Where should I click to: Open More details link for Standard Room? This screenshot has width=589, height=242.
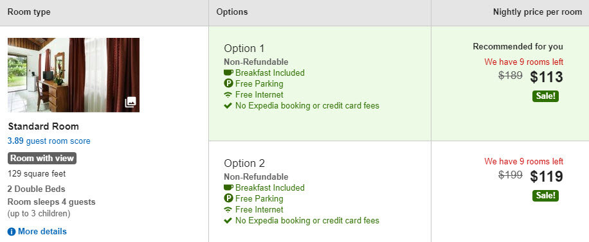(42, 232)
